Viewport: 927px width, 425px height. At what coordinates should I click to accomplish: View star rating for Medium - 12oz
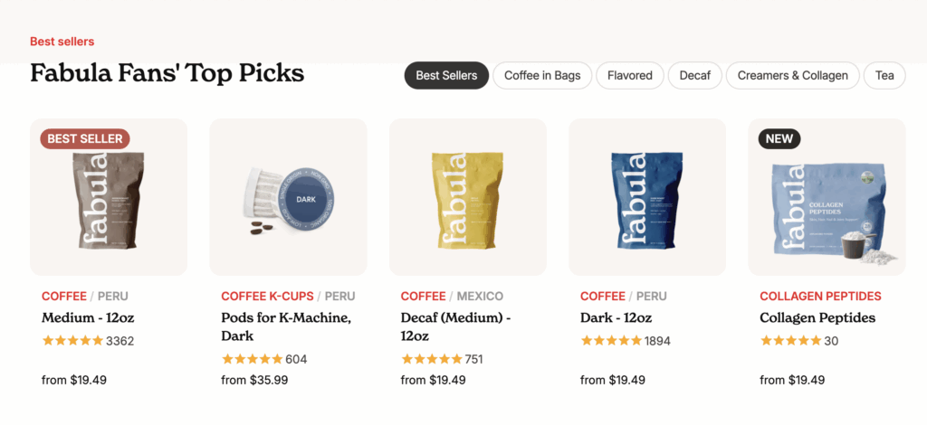[x=72, y=341]
